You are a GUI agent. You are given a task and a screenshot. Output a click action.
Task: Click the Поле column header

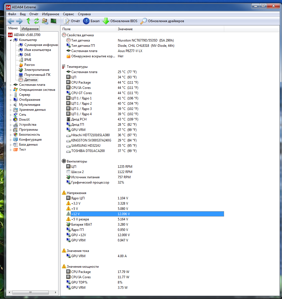[88, 29]
